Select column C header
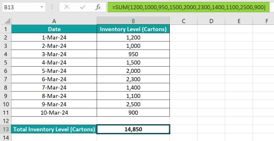The height and width of the screenshot is (141, 274). click(184, 21)
